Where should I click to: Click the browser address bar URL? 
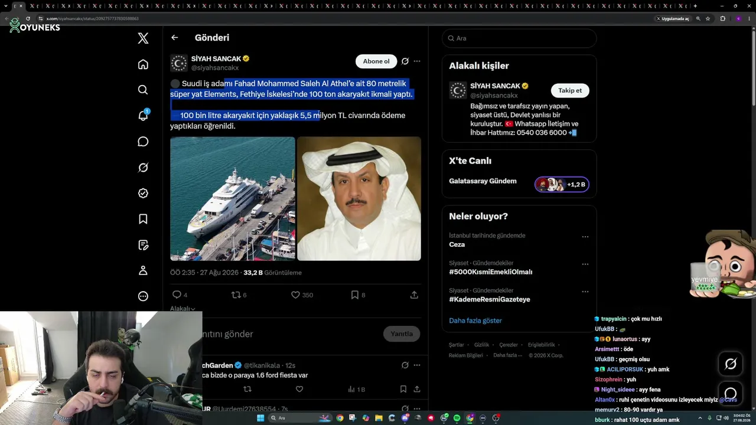[x=93, y=18]
